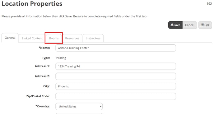This screenshot has width=214, height=114.
Task: Click the Type value text "training"
Action: tap(61, 58)
